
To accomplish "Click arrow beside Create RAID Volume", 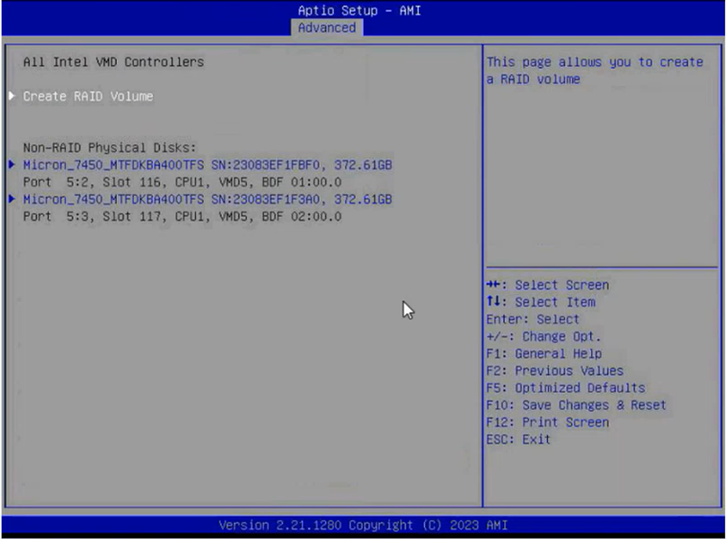I will 12,96.
